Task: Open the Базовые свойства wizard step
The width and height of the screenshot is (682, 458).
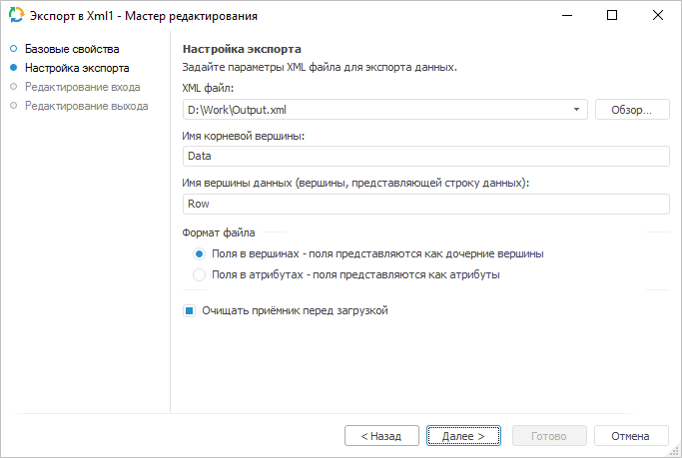Action: pos(72,49)
